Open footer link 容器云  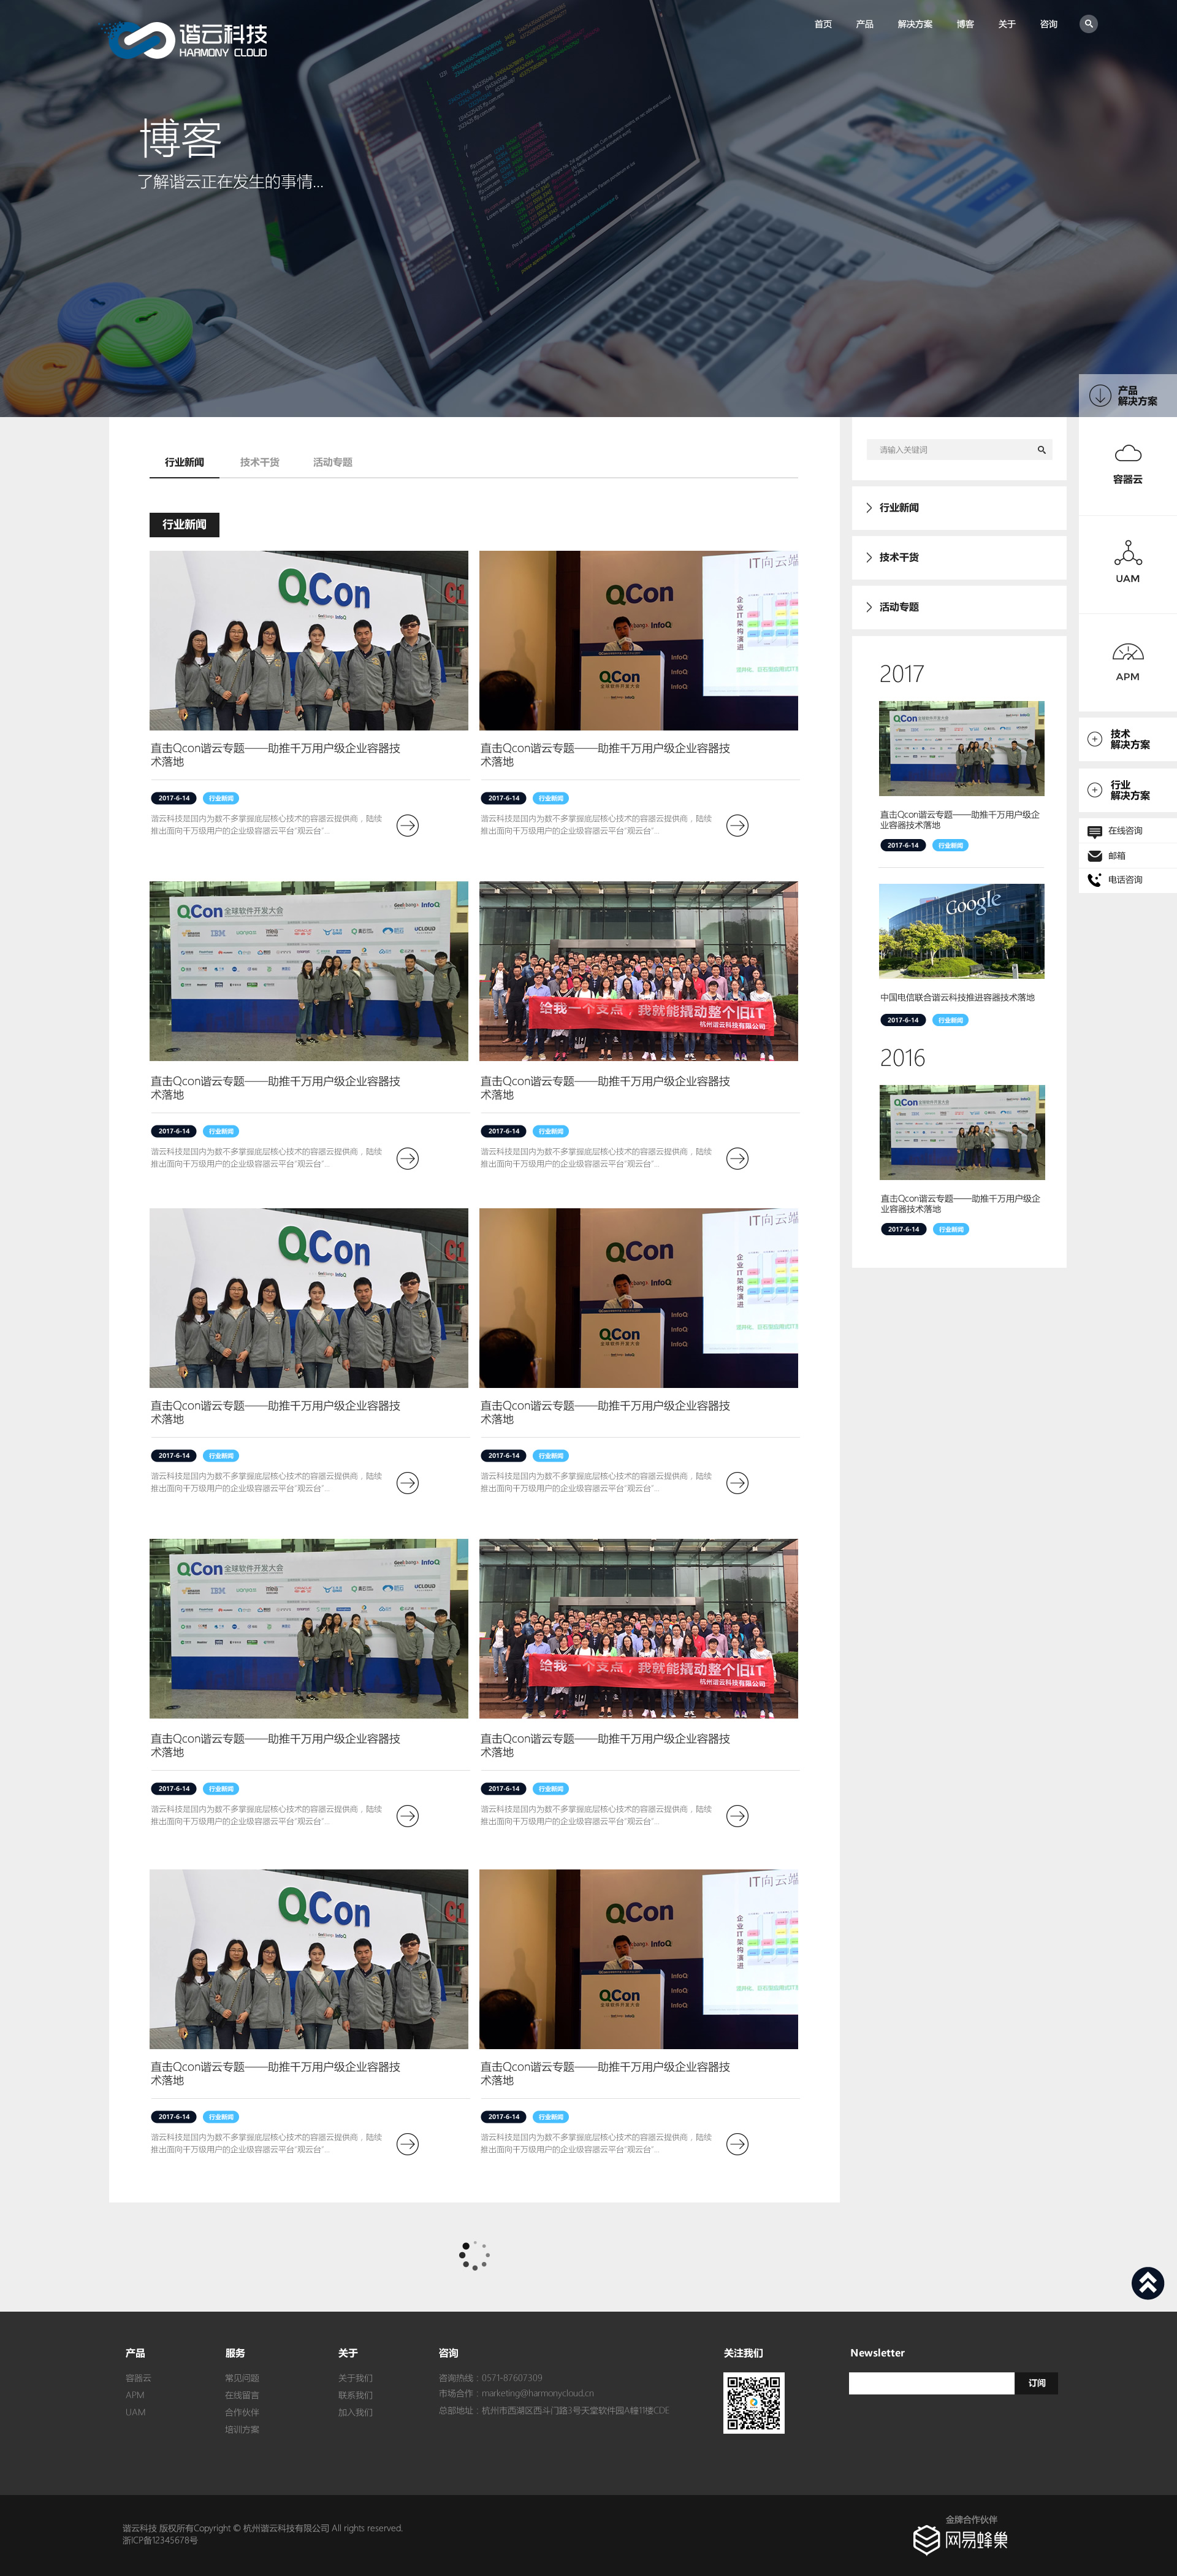[138, 2378]
